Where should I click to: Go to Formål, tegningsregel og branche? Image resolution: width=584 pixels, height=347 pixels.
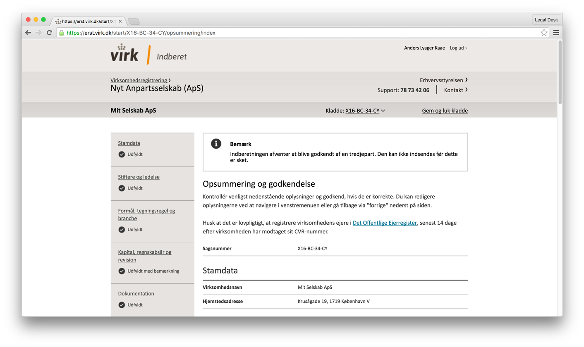coord(146,214)
